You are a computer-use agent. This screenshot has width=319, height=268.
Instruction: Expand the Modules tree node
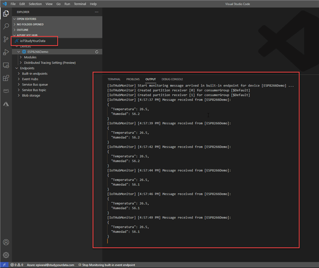point(30,57)
